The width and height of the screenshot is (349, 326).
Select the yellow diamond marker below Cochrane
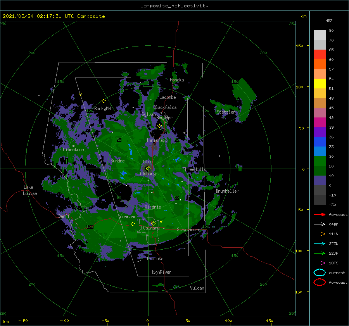pos(133,224)
